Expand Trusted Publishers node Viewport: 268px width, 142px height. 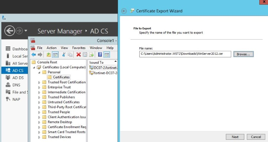click(39, 97)
